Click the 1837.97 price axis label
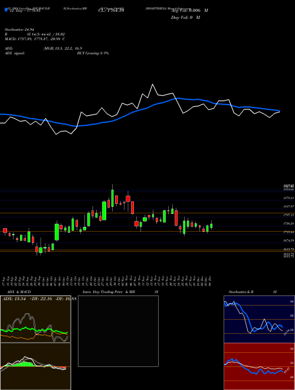 pos(289,206)
